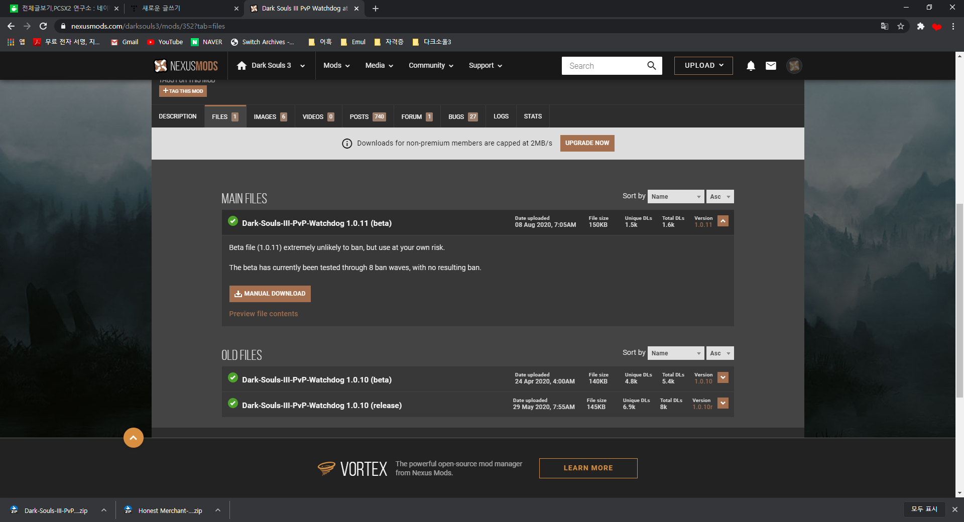
Task: Open the Community dropdown menu
Action: pyautogui.click(x=431, y=66)
